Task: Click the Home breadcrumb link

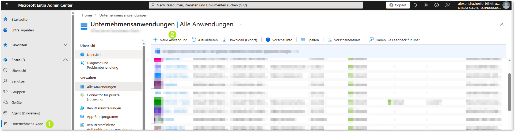Action: [87, 15]
